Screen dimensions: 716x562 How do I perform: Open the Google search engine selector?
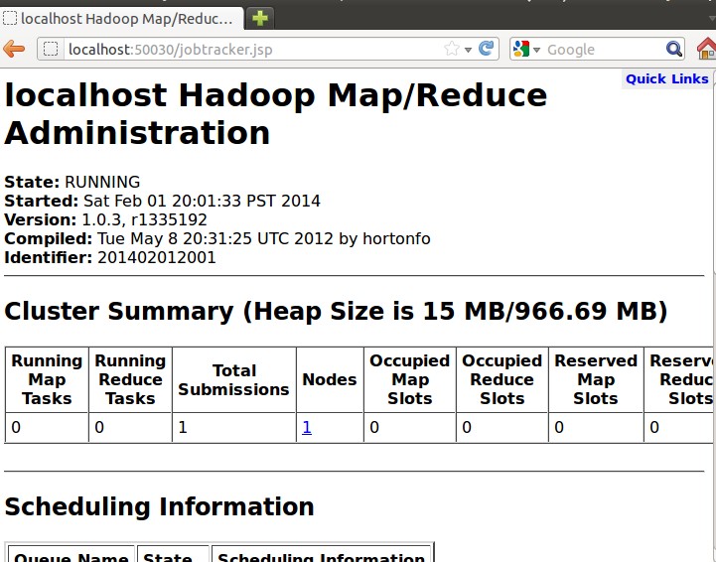526,49
